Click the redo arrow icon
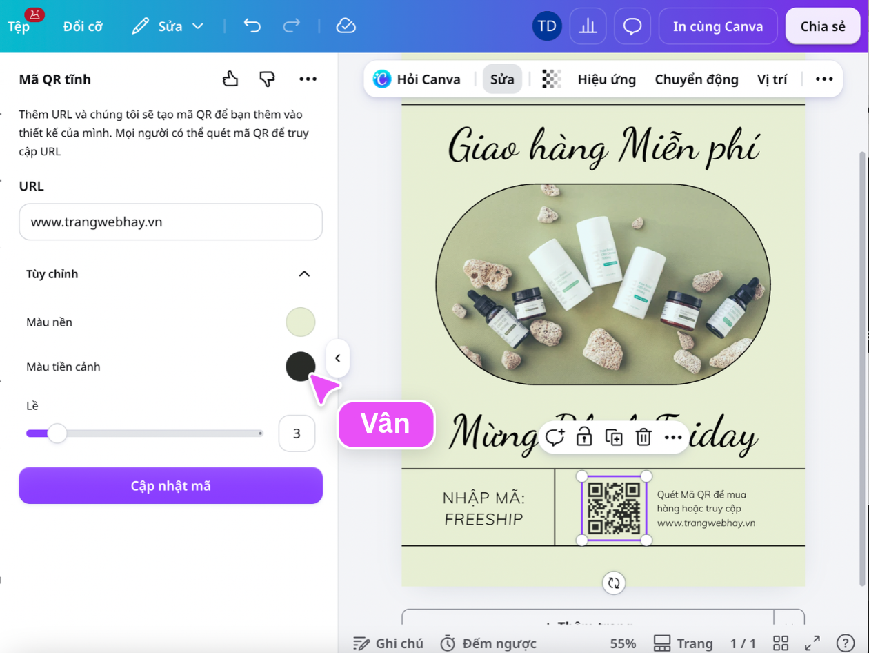869x653 pixels. point(291,26)
